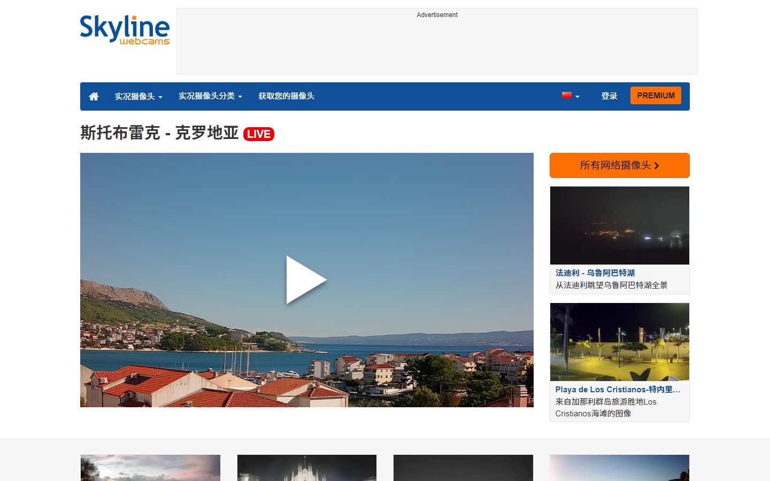Click the 所有网络摄像头 button
The height and width of the screenshot is (481, 770).
(619, 165)
